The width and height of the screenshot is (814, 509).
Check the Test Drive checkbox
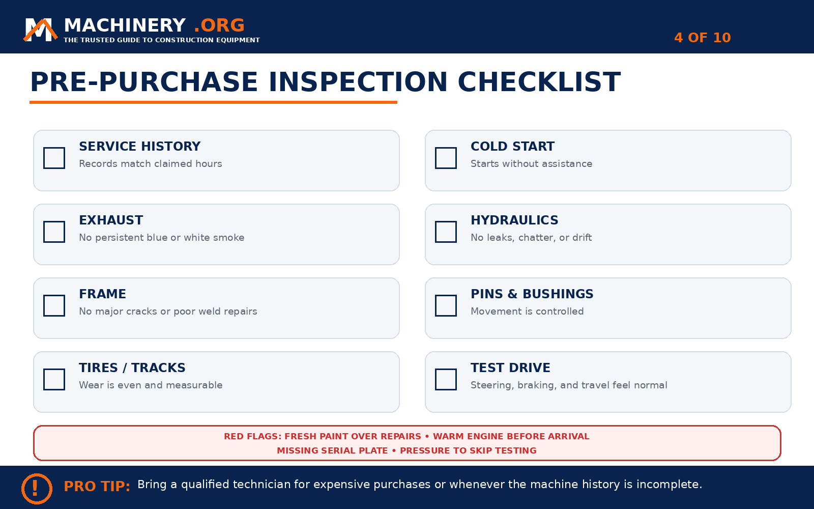[x=446, y=379]
